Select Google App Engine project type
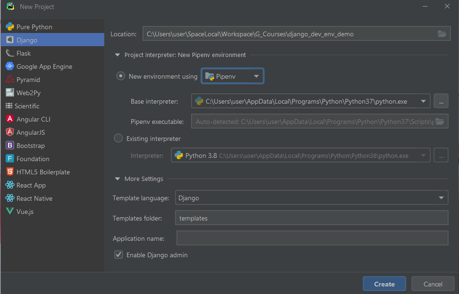Image resolution: width=459 pixels, height=294 pixels. (x=52, y=66)
